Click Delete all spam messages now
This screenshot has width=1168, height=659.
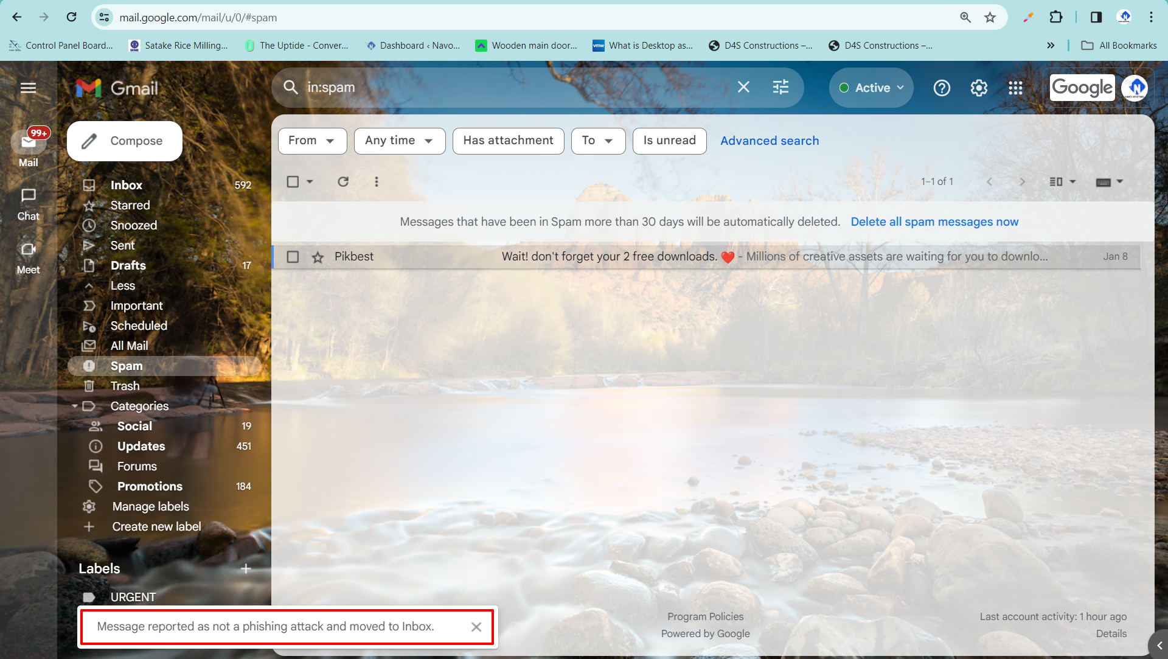click(934, 221)
